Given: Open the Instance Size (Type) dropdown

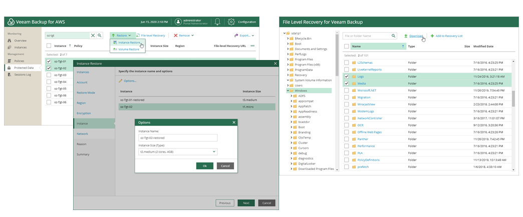Looking at the screenshot, I should tap(178, 152).
